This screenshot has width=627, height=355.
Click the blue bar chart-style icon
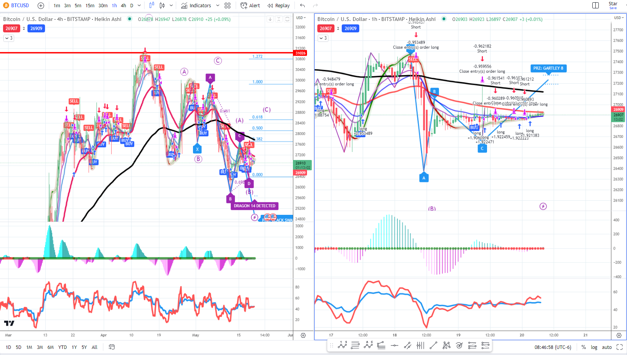[x=152, y=5]
